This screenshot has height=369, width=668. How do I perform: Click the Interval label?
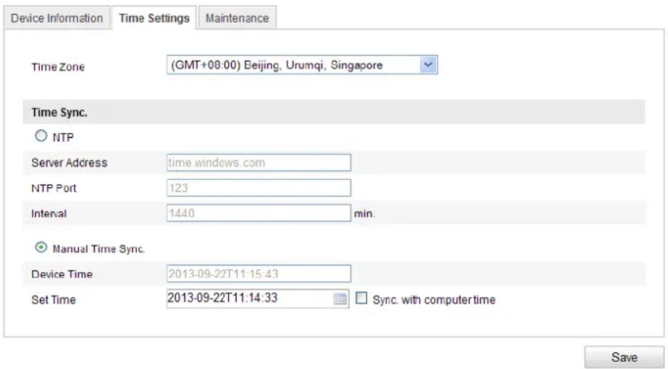49,213
